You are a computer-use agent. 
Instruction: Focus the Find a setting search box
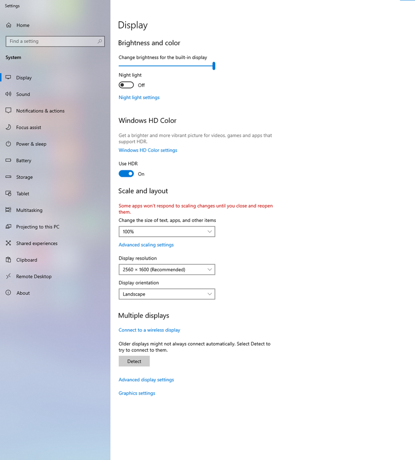(55, 41)
